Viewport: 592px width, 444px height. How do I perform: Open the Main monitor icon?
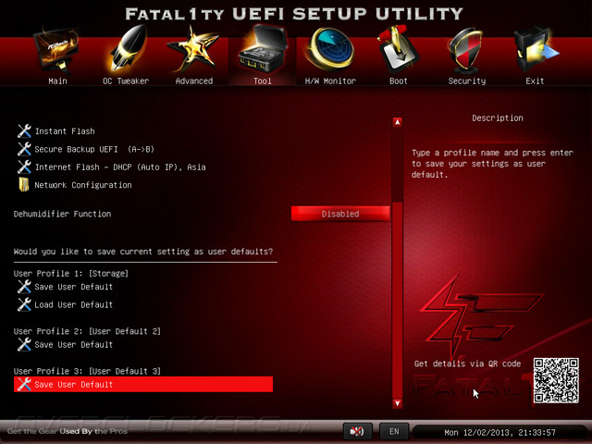pyautogui.click(x=56, y=51)
